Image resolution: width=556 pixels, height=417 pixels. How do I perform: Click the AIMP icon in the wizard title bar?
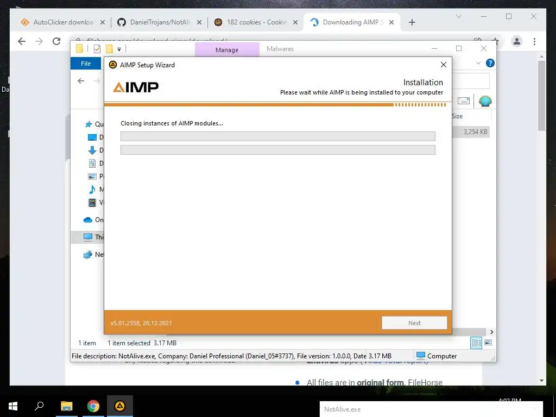click(x=113, y=65)
